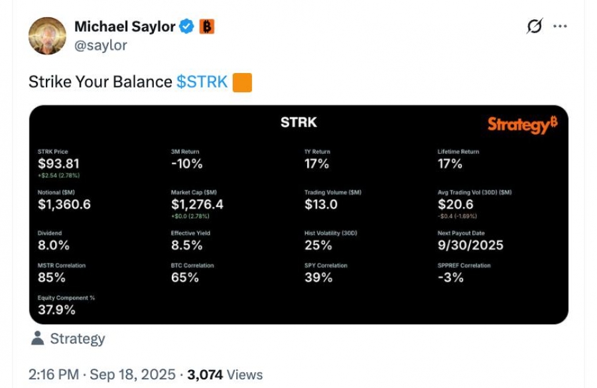This screenshot has width=597, height=388.
Task: Click the 3,074 Views count
Action: pyautogui.click(x=225, y=375)
